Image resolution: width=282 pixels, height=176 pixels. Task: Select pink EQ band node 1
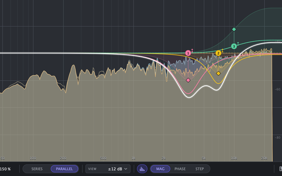click(188, 53)
